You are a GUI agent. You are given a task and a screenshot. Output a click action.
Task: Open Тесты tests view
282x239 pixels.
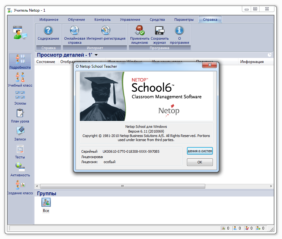pyautogui.click(x=20, y=152)
